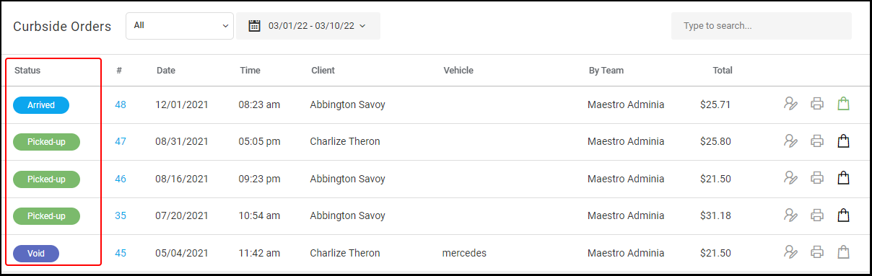
Task: Sort by the Date column header
Action: pyautogui.click(x=166, y=71)
